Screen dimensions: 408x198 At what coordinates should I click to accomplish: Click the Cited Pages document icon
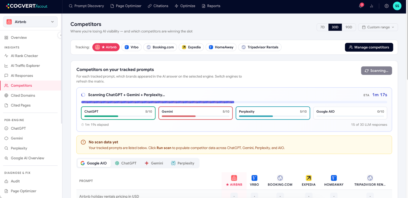point(6,105)
